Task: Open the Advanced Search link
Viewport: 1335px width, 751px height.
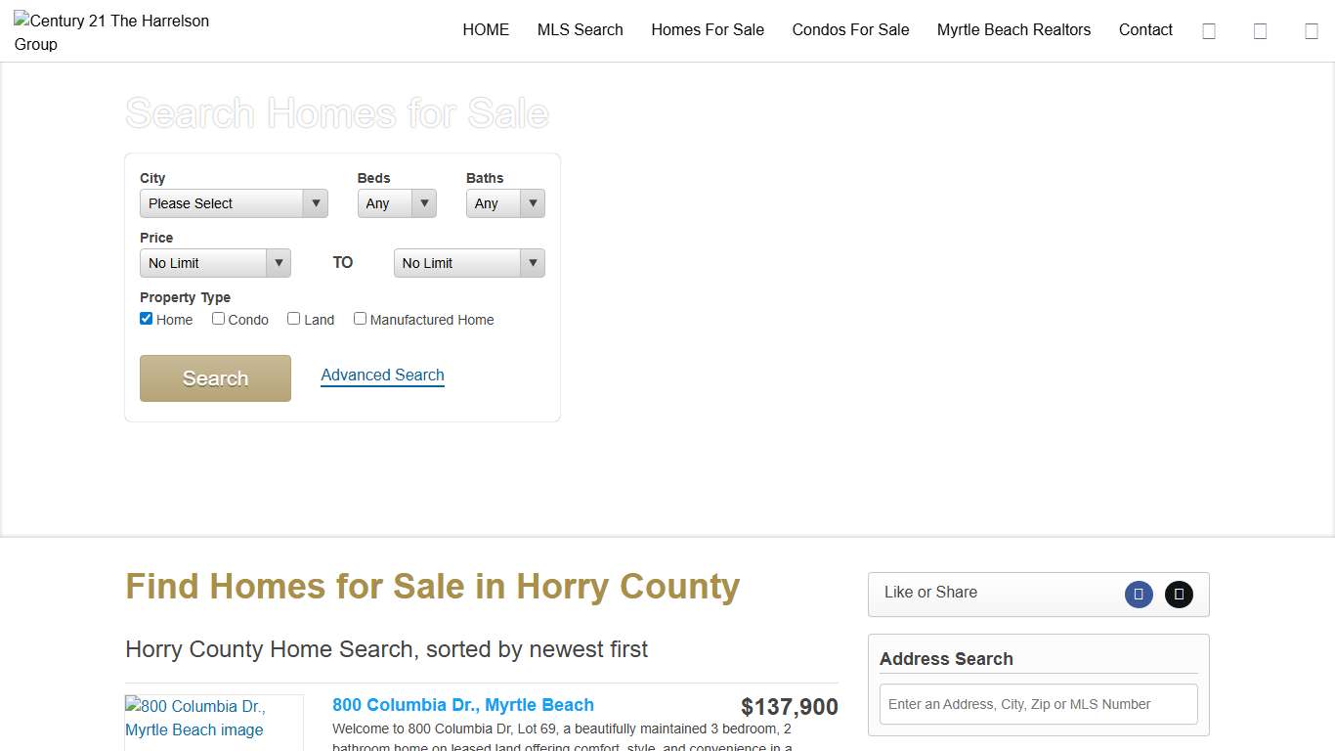Action: coord(382,375)
